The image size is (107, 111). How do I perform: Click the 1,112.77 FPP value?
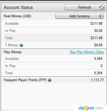[97, 80]
